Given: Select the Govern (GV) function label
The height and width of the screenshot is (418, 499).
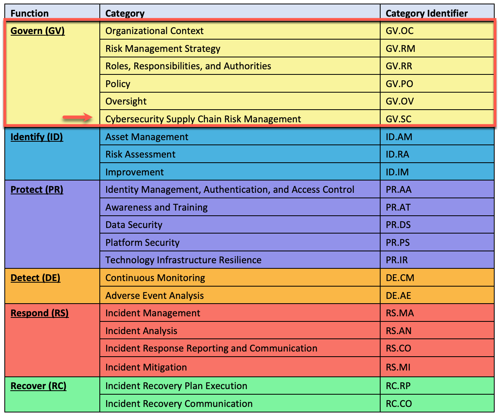Looking at the screenshot, I should (37, 31).
